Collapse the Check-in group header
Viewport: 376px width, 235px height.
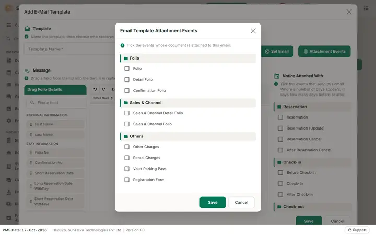point(313,162)
